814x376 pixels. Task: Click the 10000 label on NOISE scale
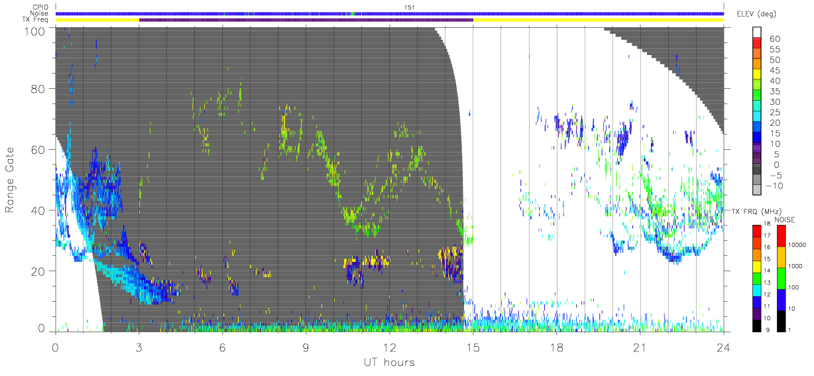pyautogui.click(x=799, y=246)
